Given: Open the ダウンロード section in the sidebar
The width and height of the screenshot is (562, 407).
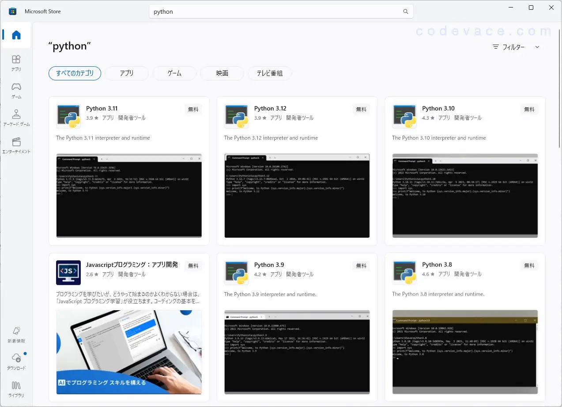Looking at the screenshot, I should (x=16, y=361).
